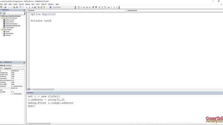Open the Tools menu

[38, 4]
